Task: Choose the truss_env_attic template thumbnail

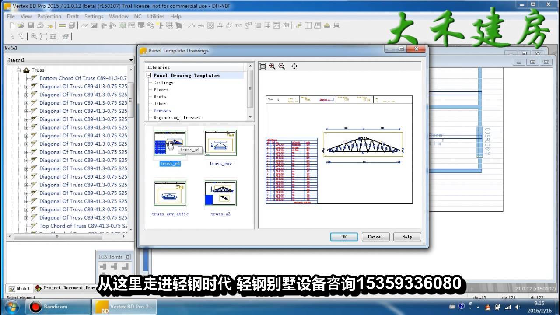Action: (x=170, y=193)
